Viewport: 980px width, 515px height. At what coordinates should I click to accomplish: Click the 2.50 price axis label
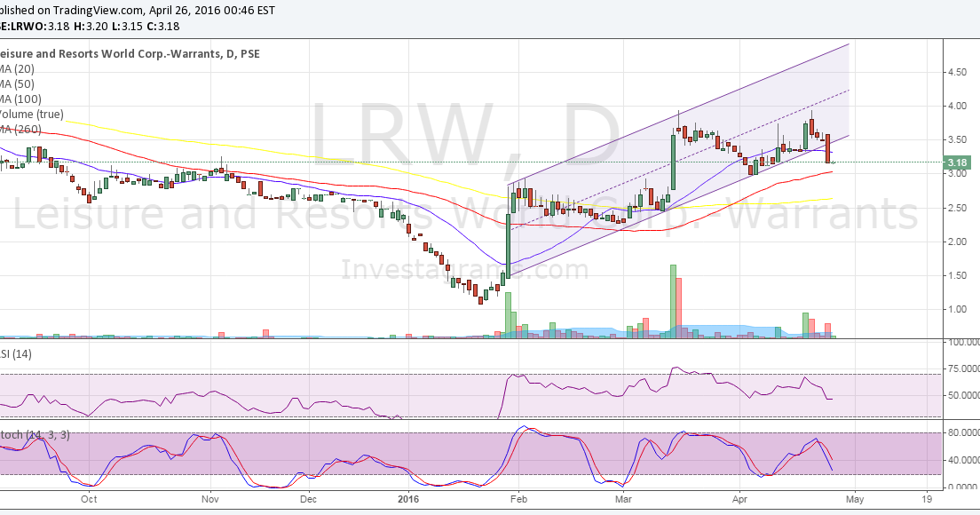[x=958, y=208]
